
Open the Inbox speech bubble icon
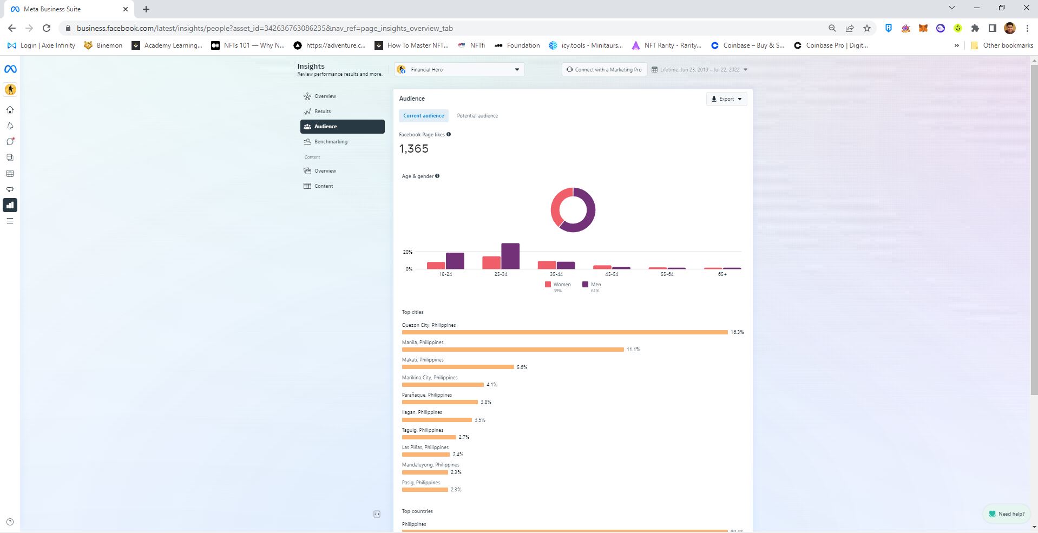tap(10, 141)
